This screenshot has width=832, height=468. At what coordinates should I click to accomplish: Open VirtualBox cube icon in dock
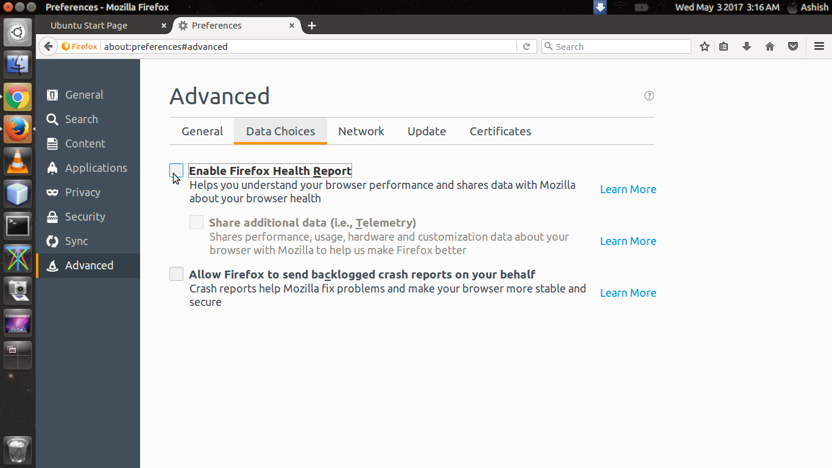pyautogui.click(x=18, y=194)
